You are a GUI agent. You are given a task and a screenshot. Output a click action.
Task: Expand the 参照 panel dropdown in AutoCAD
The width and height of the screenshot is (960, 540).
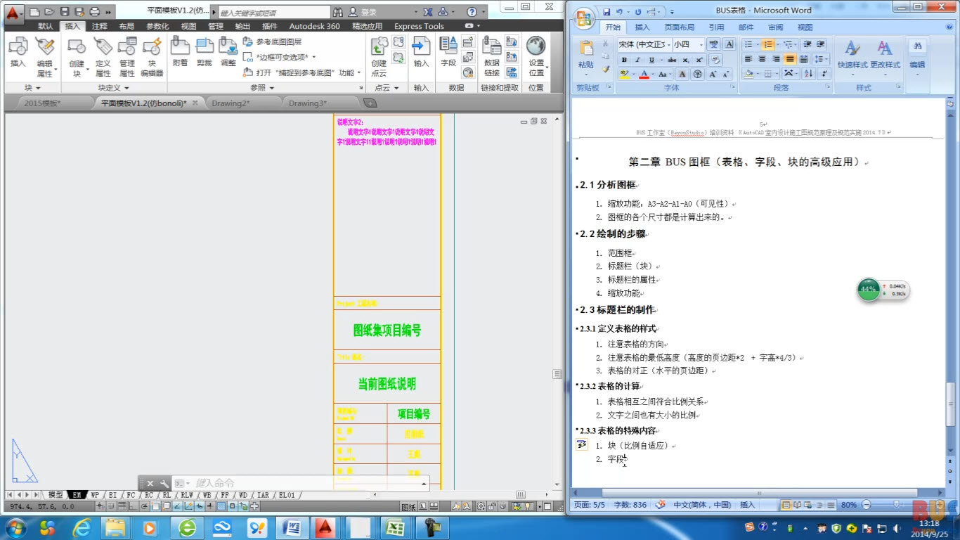[x=262, y=88]
